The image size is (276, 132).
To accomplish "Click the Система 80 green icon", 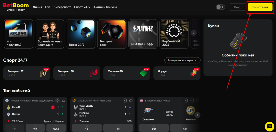I will coord(143,73).
